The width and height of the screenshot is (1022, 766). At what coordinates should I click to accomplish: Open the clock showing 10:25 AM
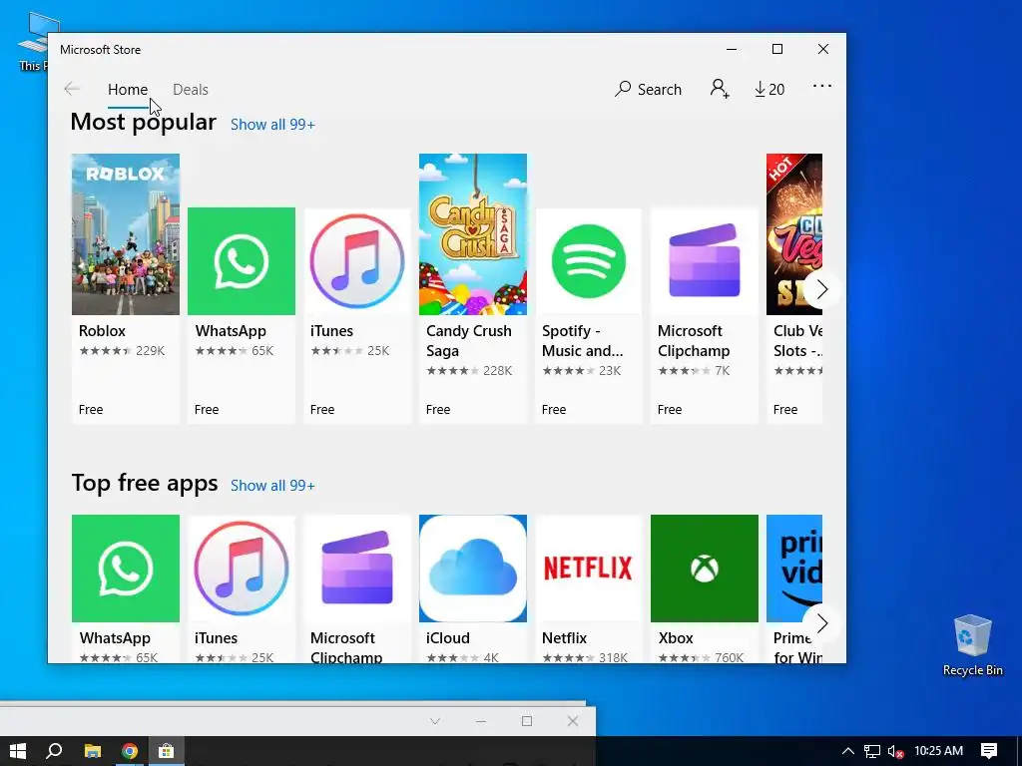pos(938,751)
